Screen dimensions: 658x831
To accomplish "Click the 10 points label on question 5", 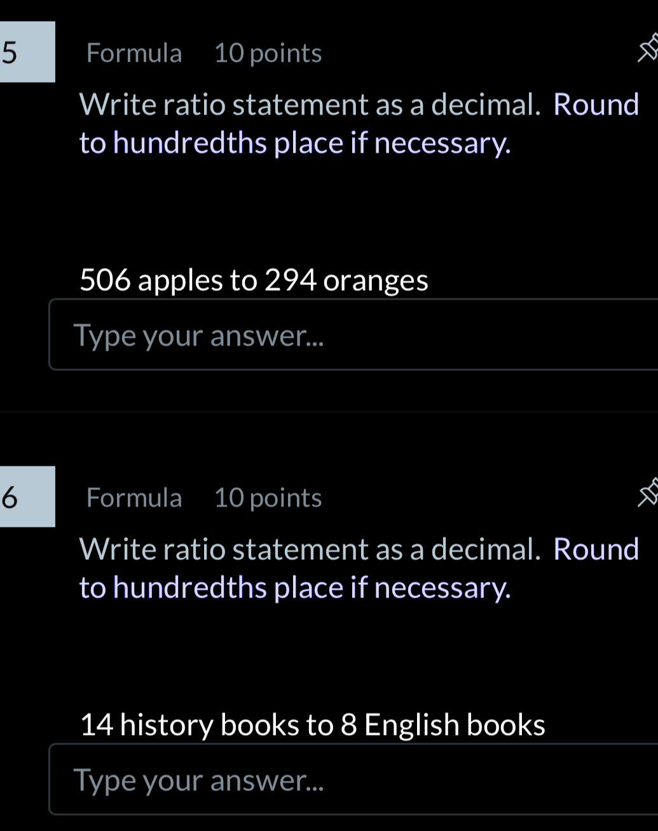I will click(x=268, y=53).
